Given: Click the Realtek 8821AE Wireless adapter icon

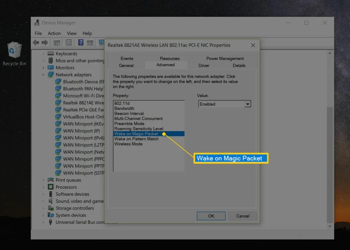Looking at the screenshot, I should [x=58, y=103].
